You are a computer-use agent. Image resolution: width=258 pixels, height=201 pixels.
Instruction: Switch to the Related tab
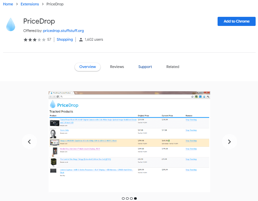pyautogui.click(x=172, y=67)
